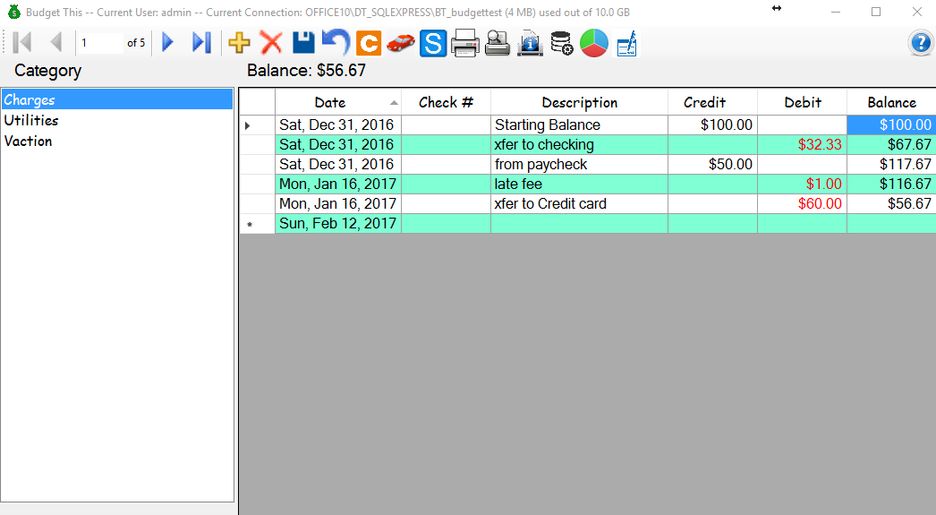
Task: Click the 'Balance: $56.67' label
Action: (x=306, y=71)
